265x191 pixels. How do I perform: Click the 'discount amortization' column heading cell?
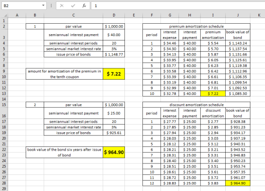[213, 113]
